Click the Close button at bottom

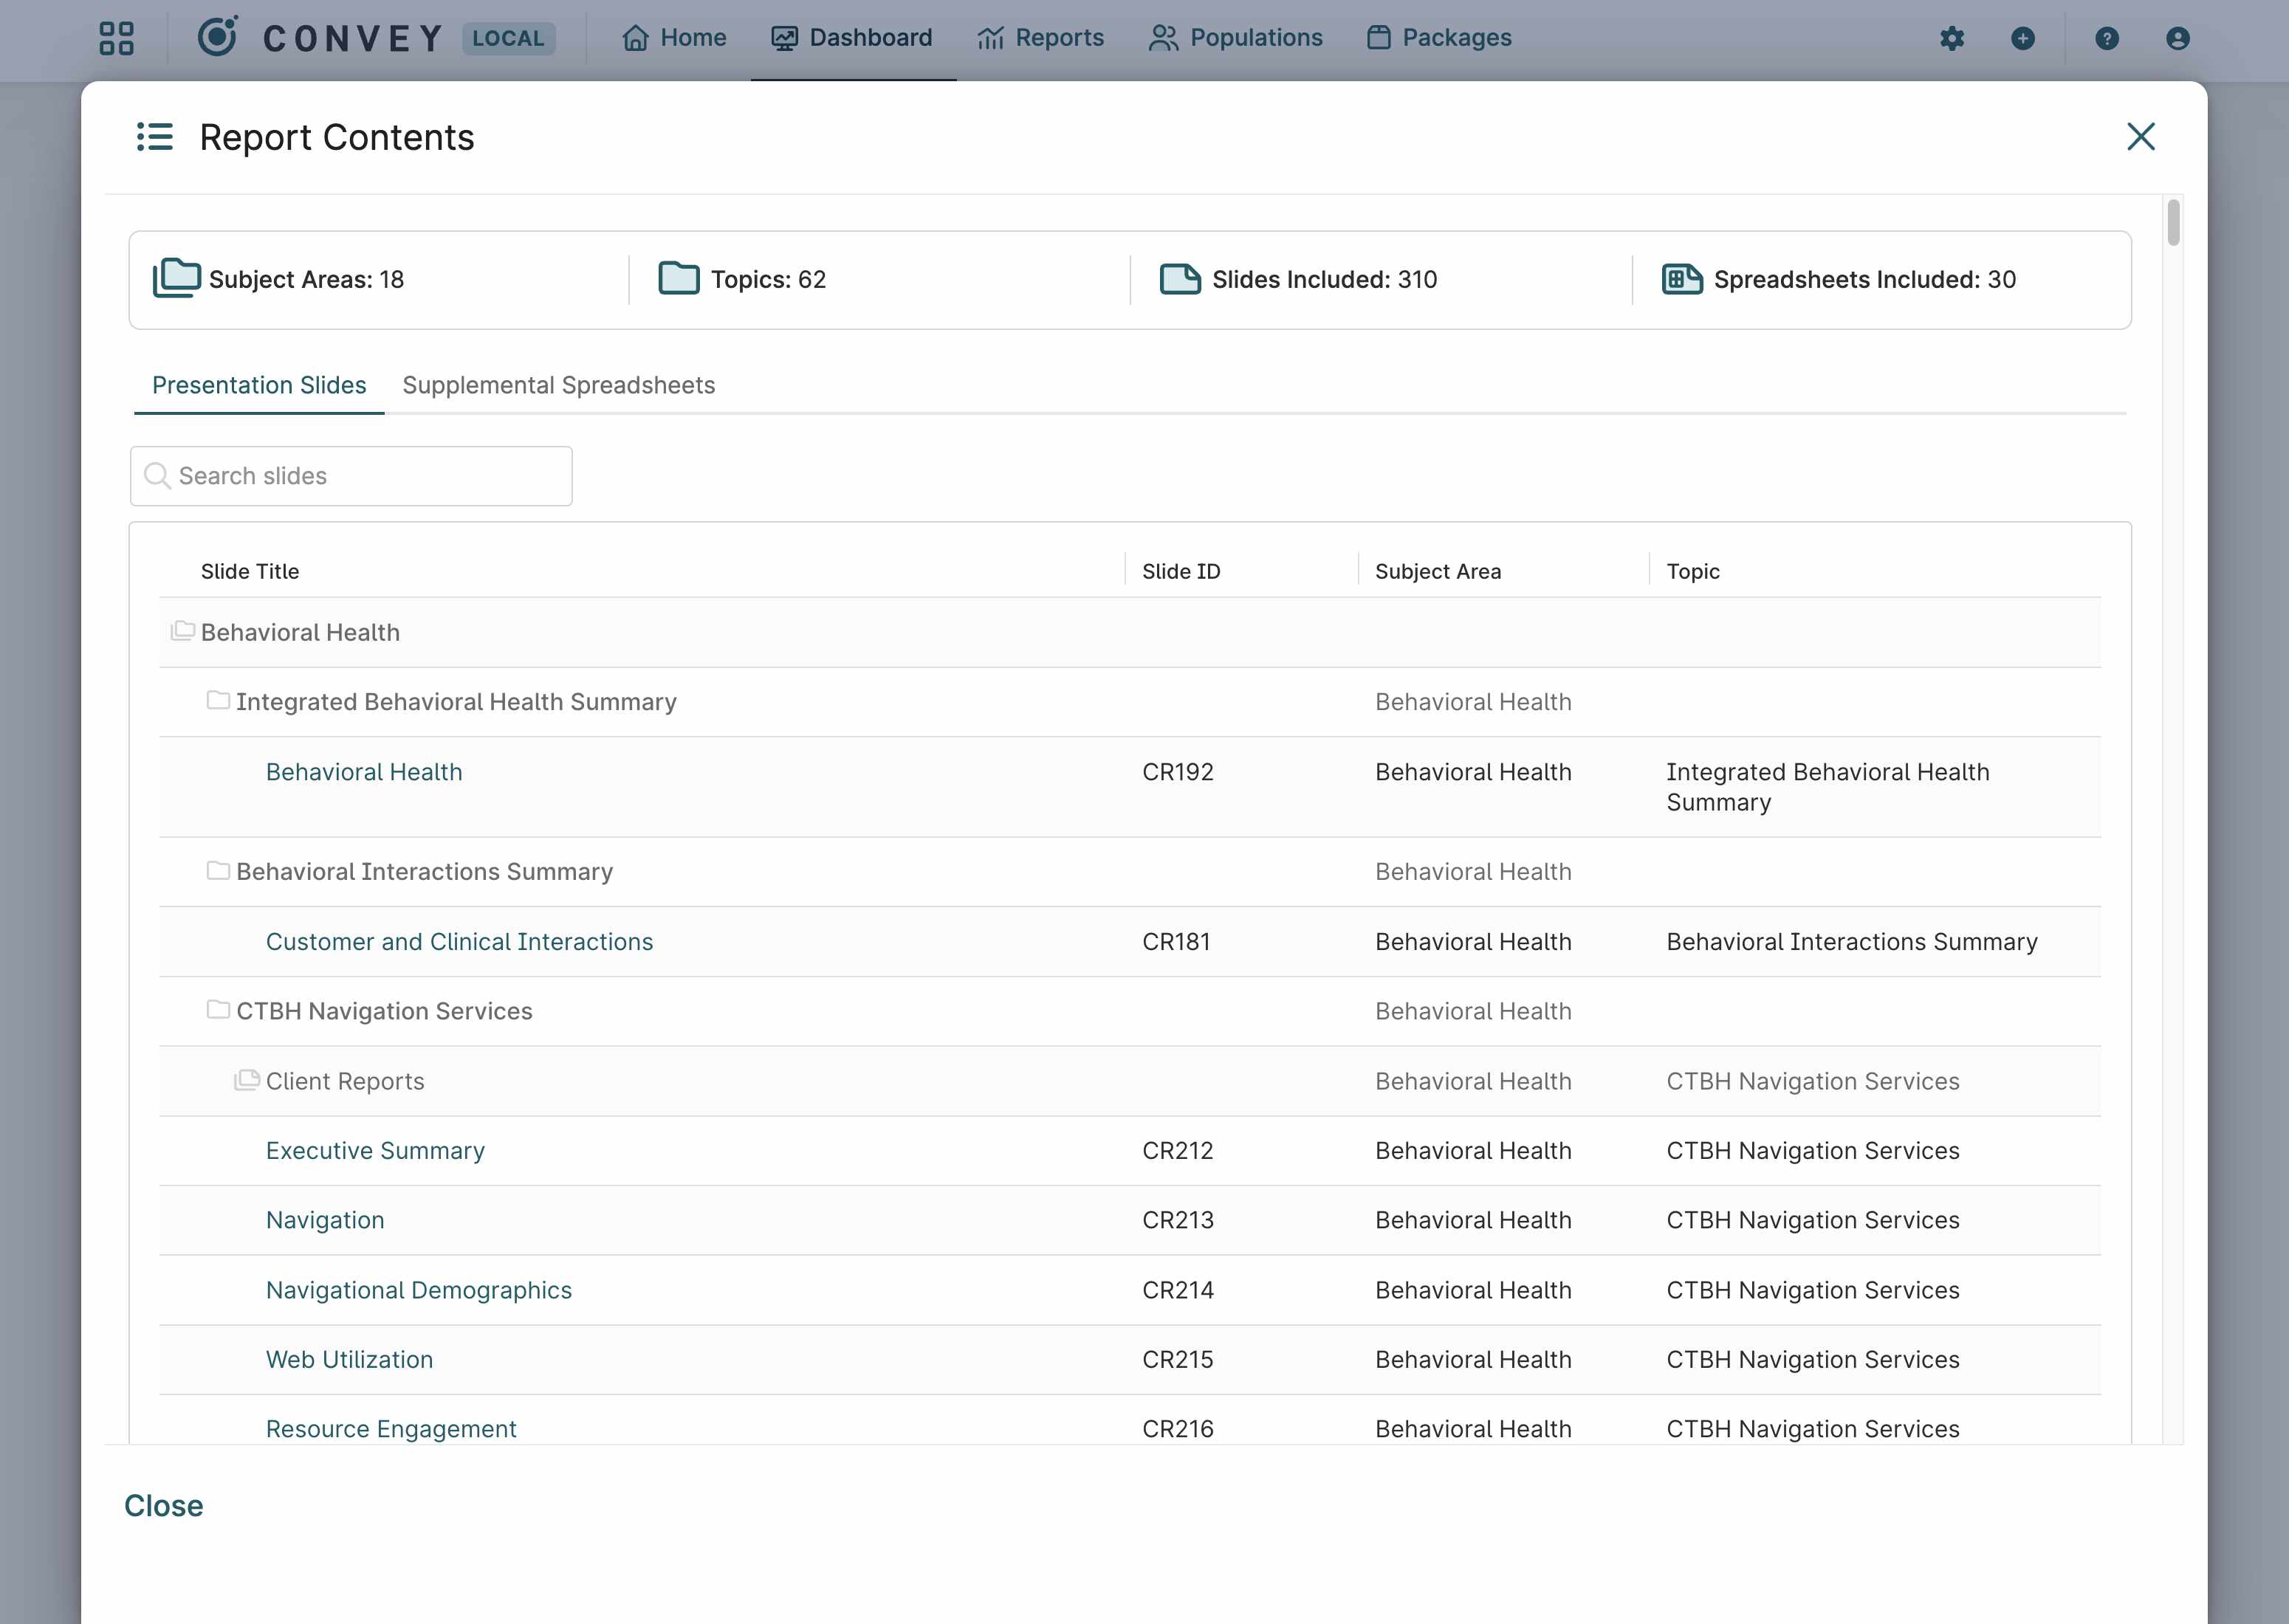[x=163, y=1505]
